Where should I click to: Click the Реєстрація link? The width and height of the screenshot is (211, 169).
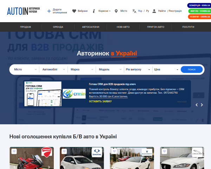175,11
